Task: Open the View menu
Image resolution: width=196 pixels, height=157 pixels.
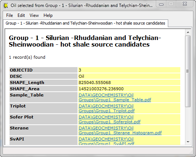Action: (x=34, y=15)
